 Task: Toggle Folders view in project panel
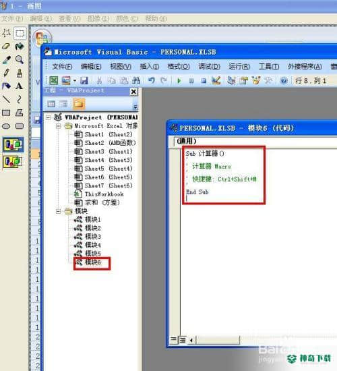coord(79,104)
